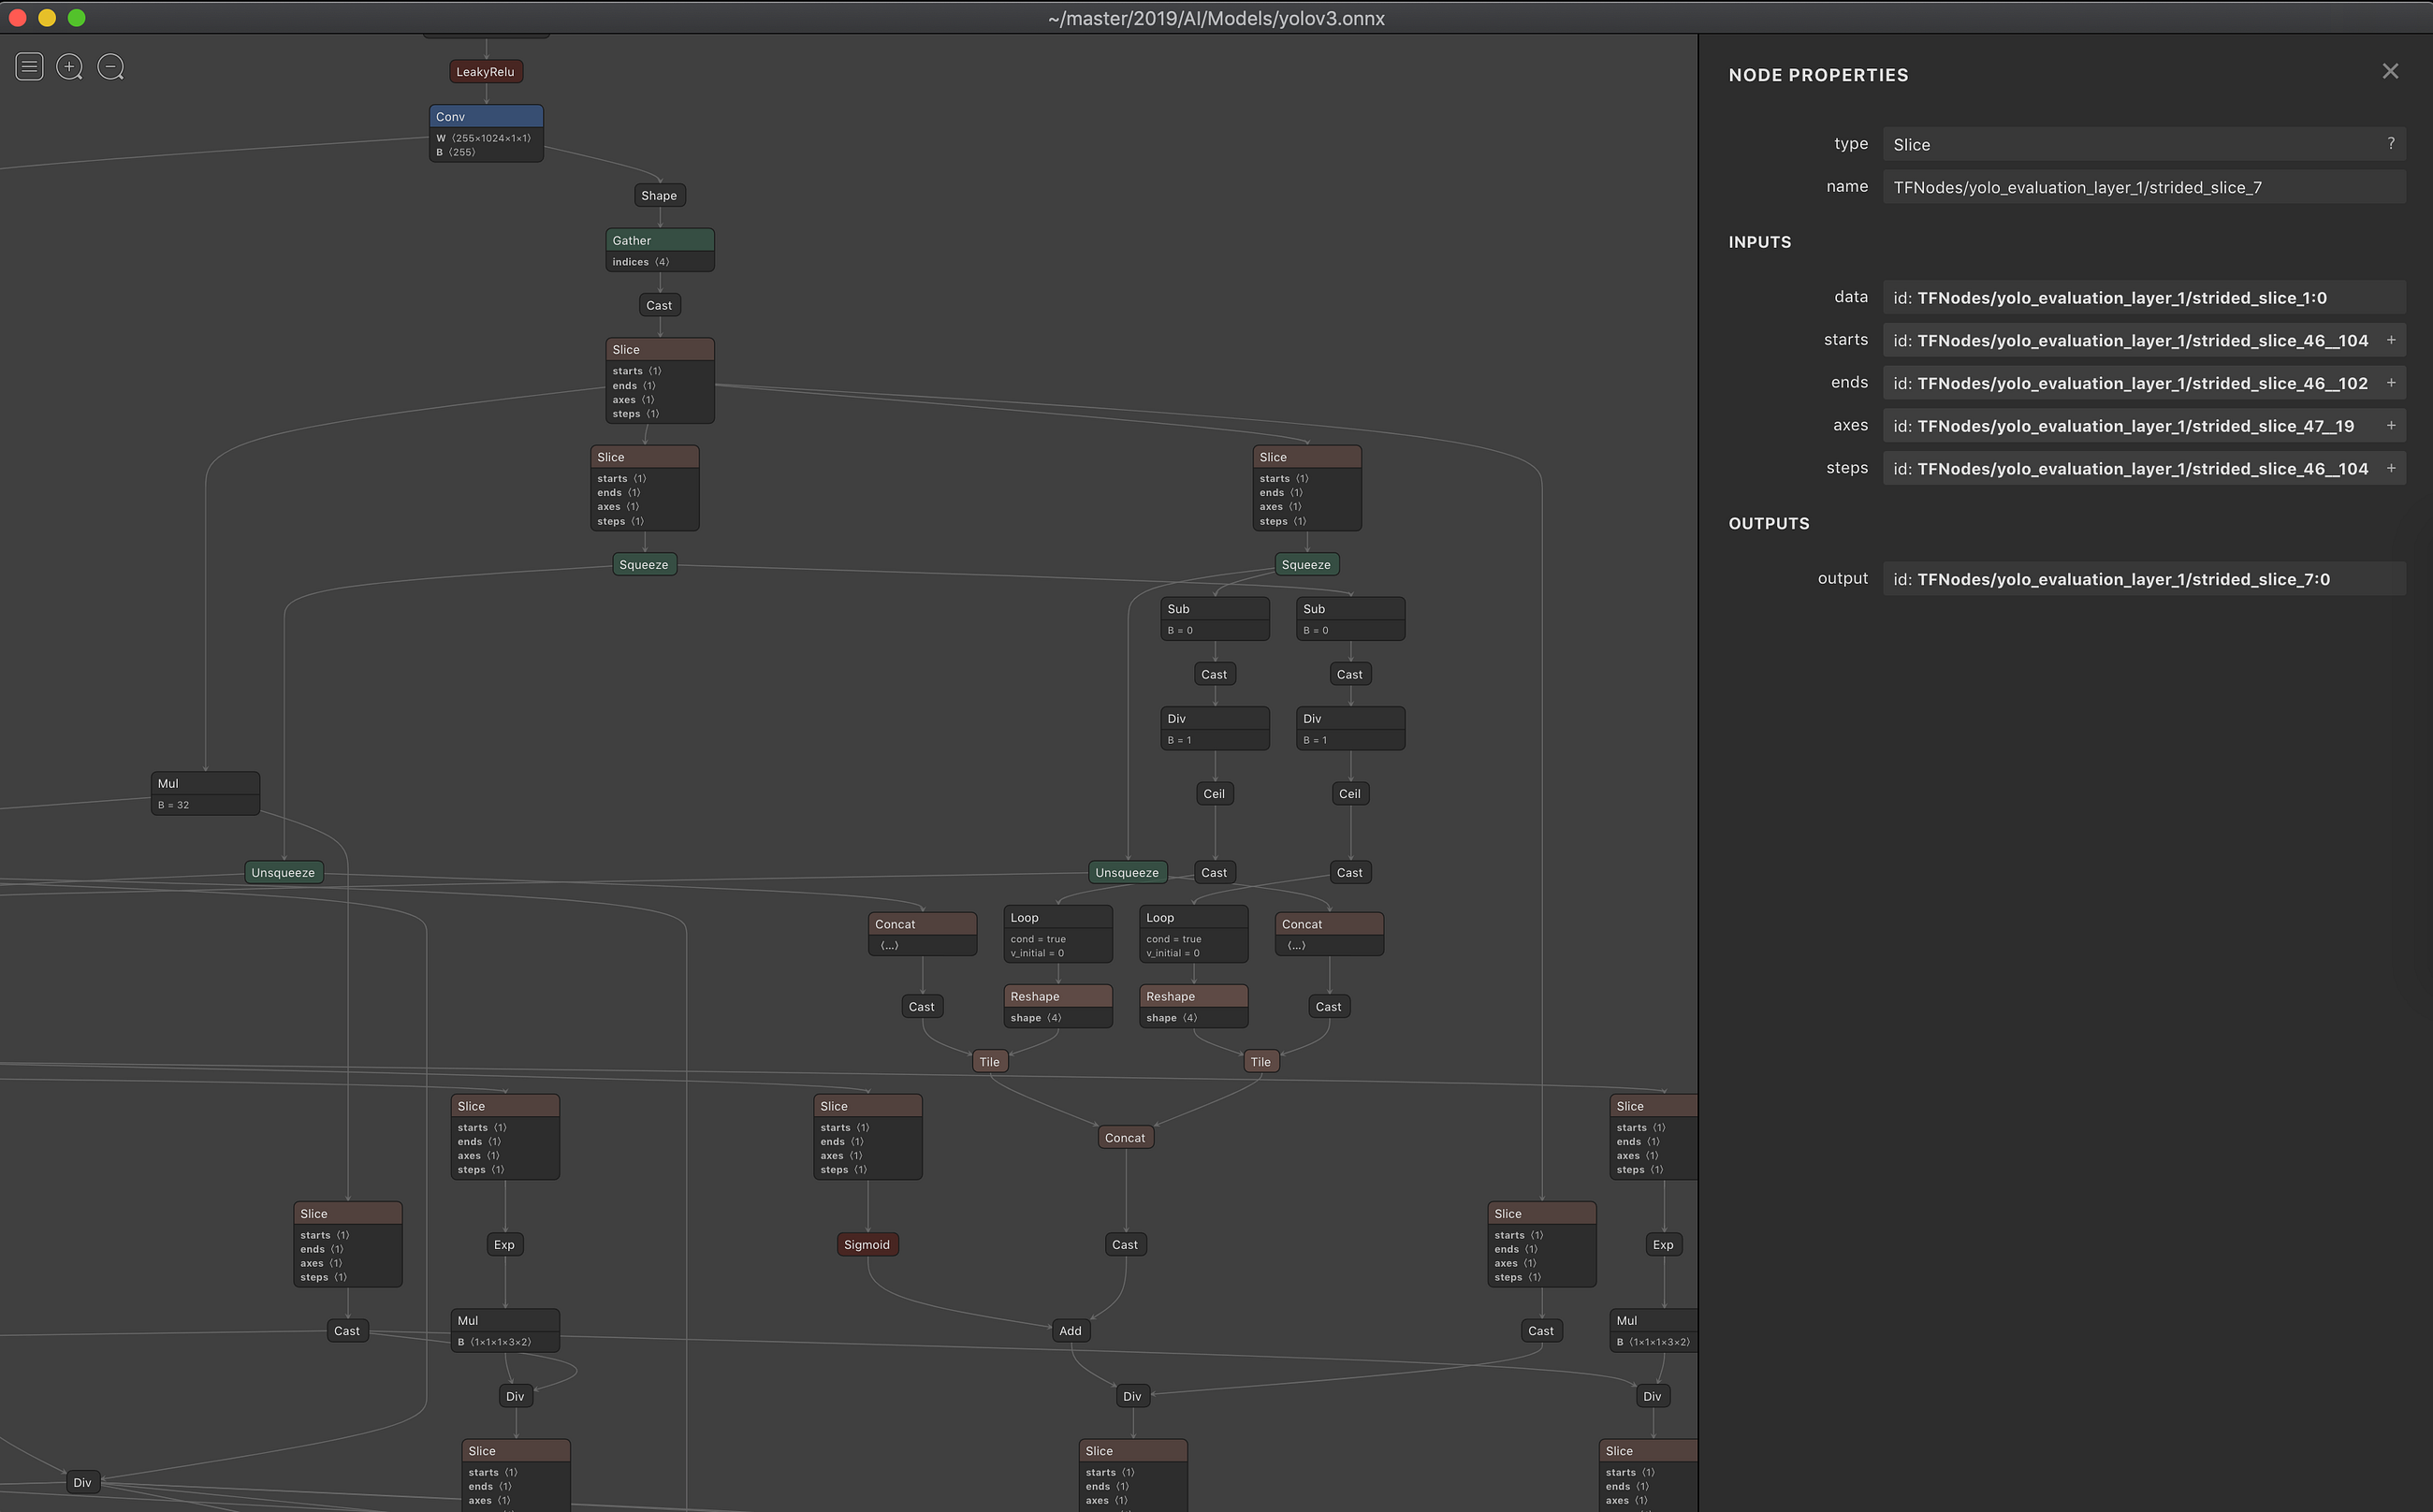Expand the ends input details
Image resolution: width=2433 pixels, height=1512 pixels.
pyautogui.click(x=2391, y=383)
